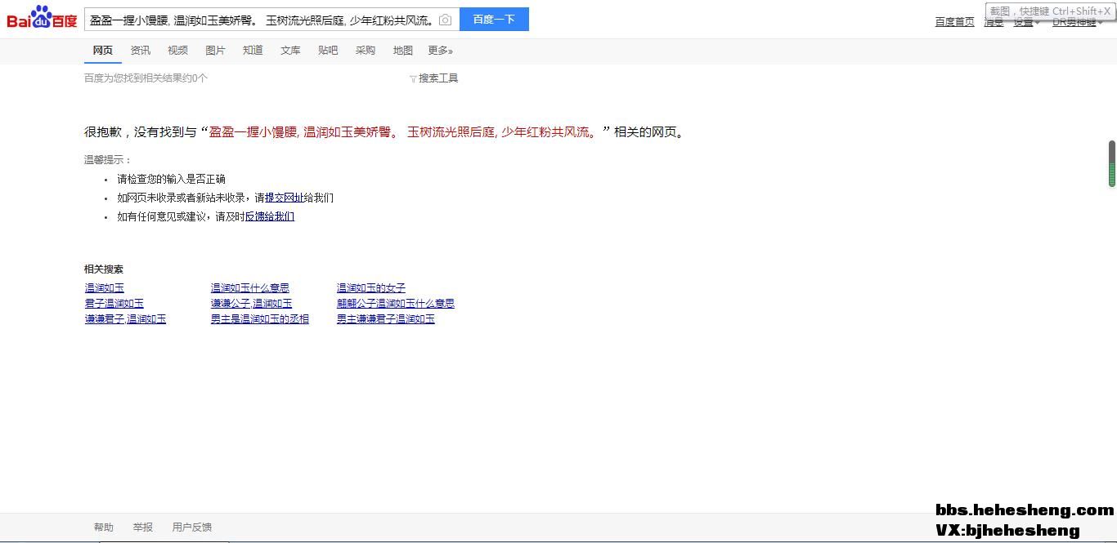Open the user account dropdown at top right
The width and height of the screenshot is (1117, 543).
[x=1076, y=22]
